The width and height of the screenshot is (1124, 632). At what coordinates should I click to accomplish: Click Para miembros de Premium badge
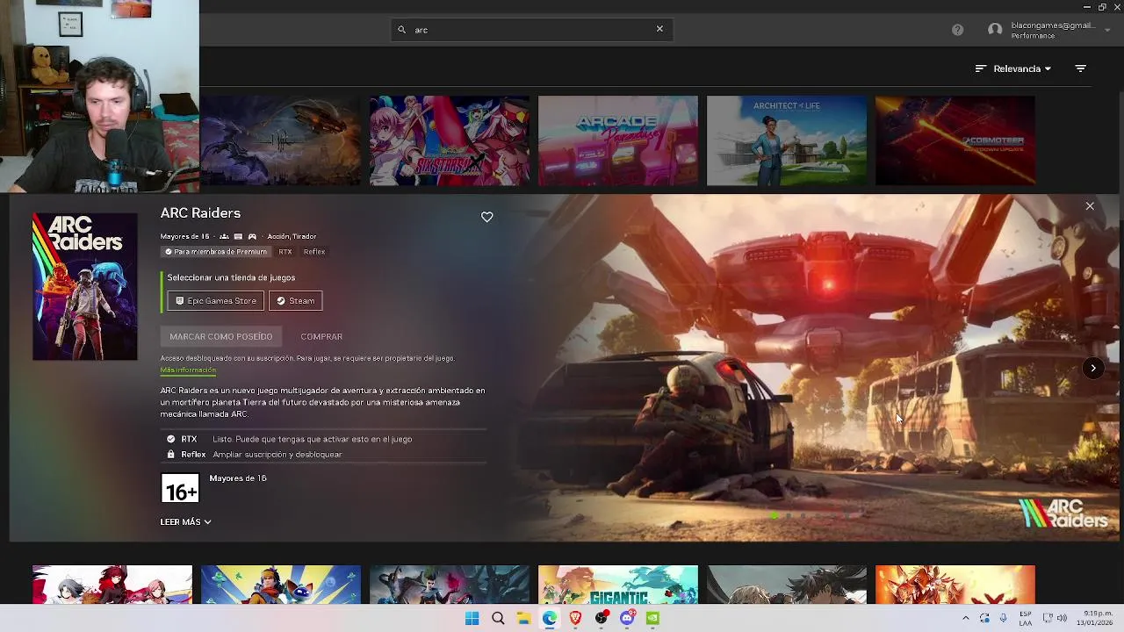[x=216, y=252]
